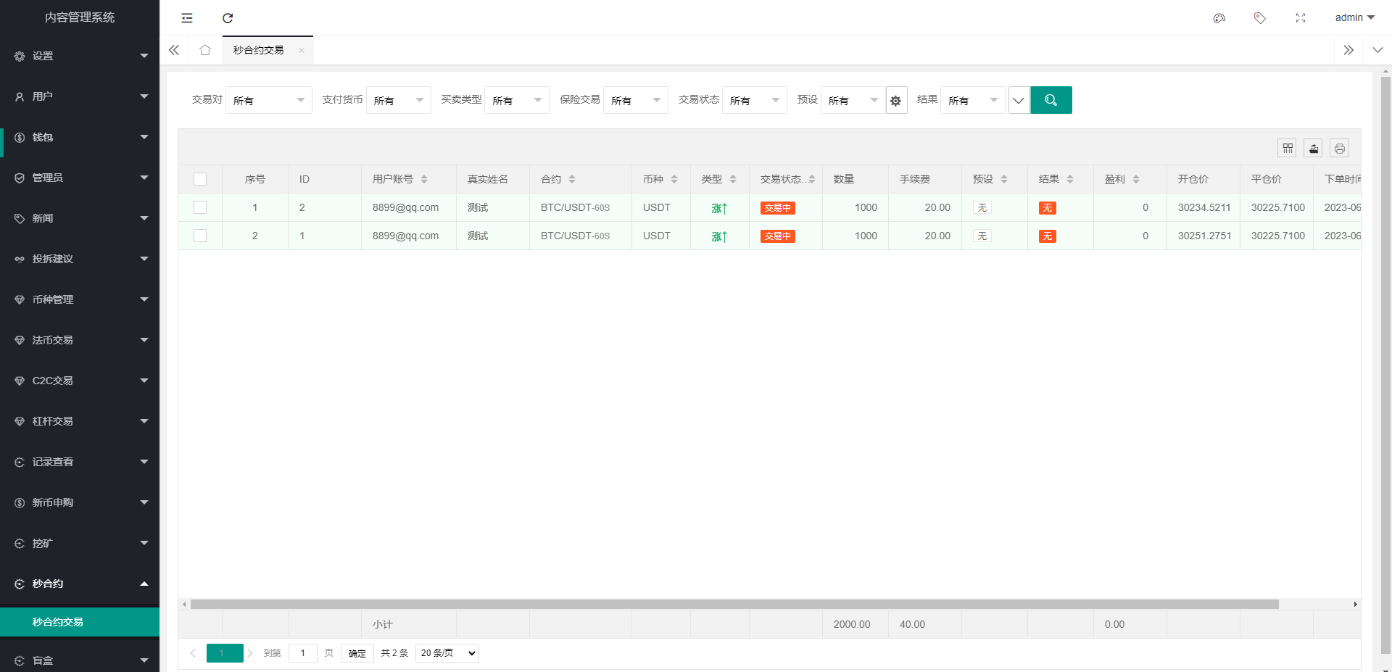Click the preset settings gear icon
Screen dimensions: 1392x672
click(896, 101)
